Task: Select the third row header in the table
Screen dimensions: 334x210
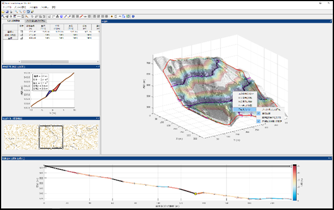Action: [x=10, y=38]
